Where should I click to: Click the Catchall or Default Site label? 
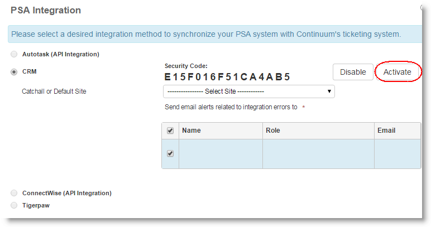click(54, 91)
